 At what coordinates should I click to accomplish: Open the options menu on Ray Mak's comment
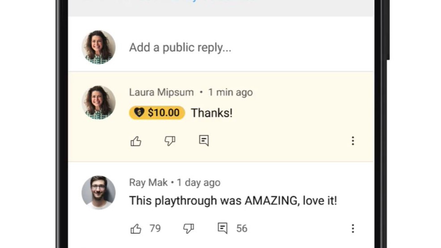[353, 228]
